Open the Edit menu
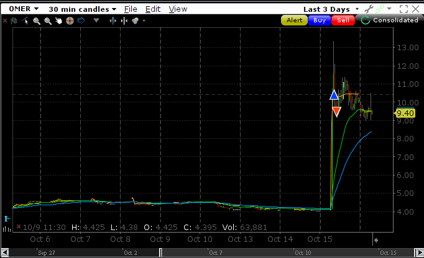Image resolution: width=424 pixels, height=258 pixels. click(153, 9)
